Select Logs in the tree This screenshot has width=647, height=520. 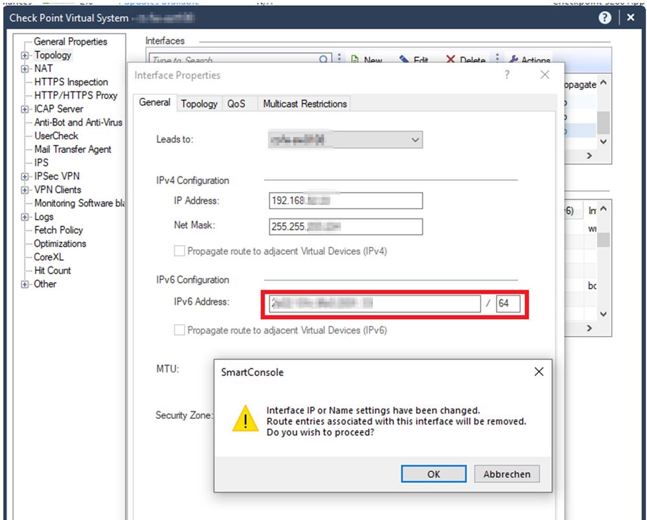pos(44,217)
